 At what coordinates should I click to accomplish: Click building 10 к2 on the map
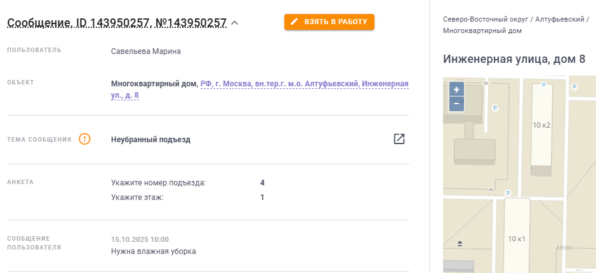(x=541, y=125)
